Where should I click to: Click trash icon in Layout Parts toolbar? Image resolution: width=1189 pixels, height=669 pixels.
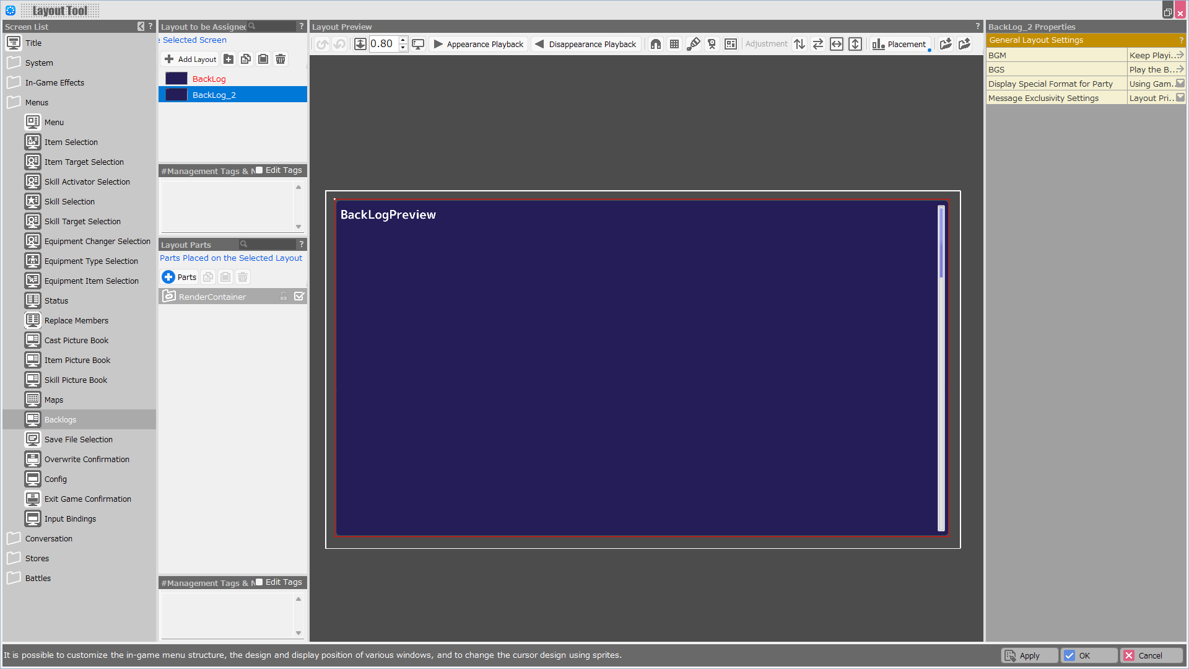[x=243, y=277]
